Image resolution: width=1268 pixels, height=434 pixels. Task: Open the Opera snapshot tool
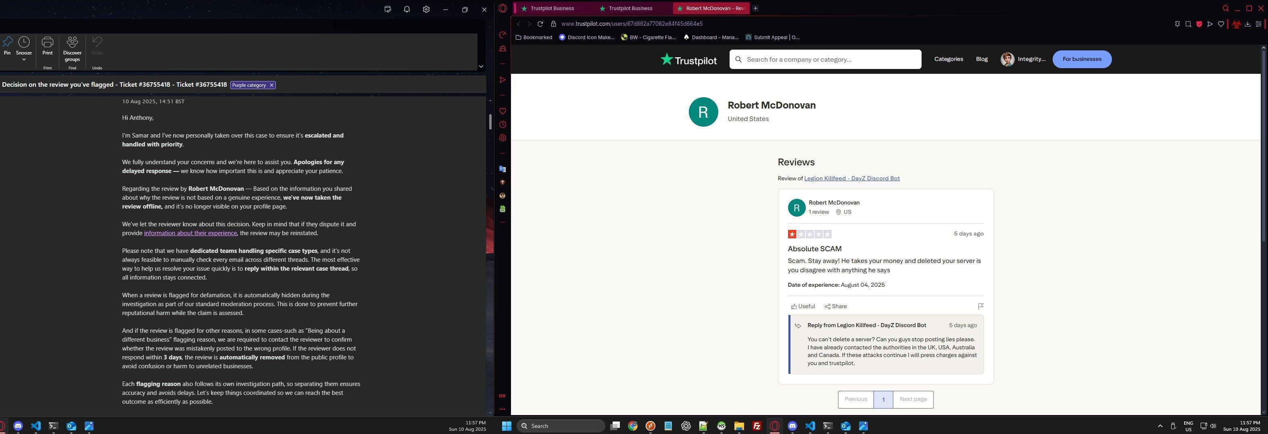point(1188,24)
